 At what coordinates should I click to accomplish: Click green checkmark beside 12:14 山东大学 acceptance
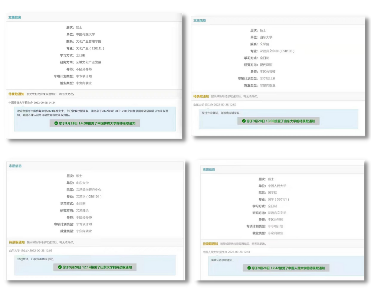pos(60,267)
